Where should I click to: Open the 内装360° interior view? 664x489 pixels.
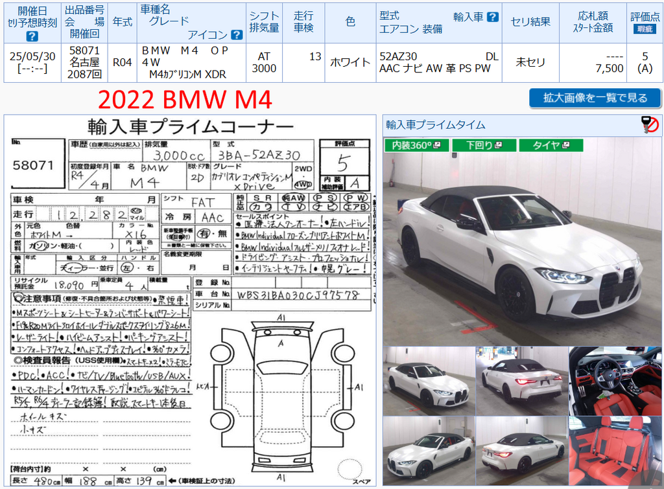pyautogui.click(x=416, y=145)
